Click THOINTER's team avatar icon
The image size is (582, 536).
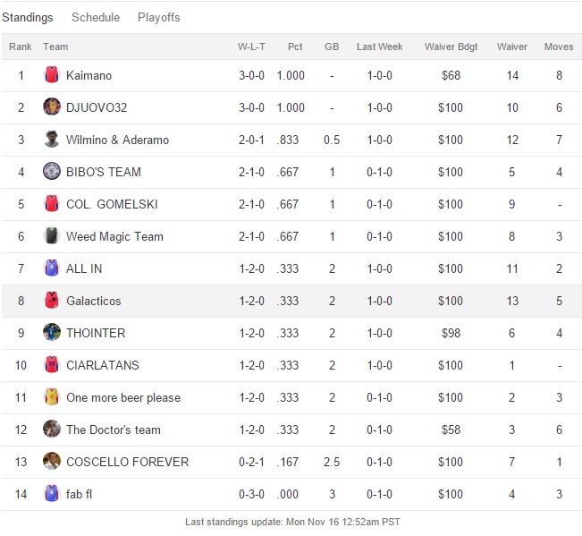pyautogui.click(x=51, y=334)
